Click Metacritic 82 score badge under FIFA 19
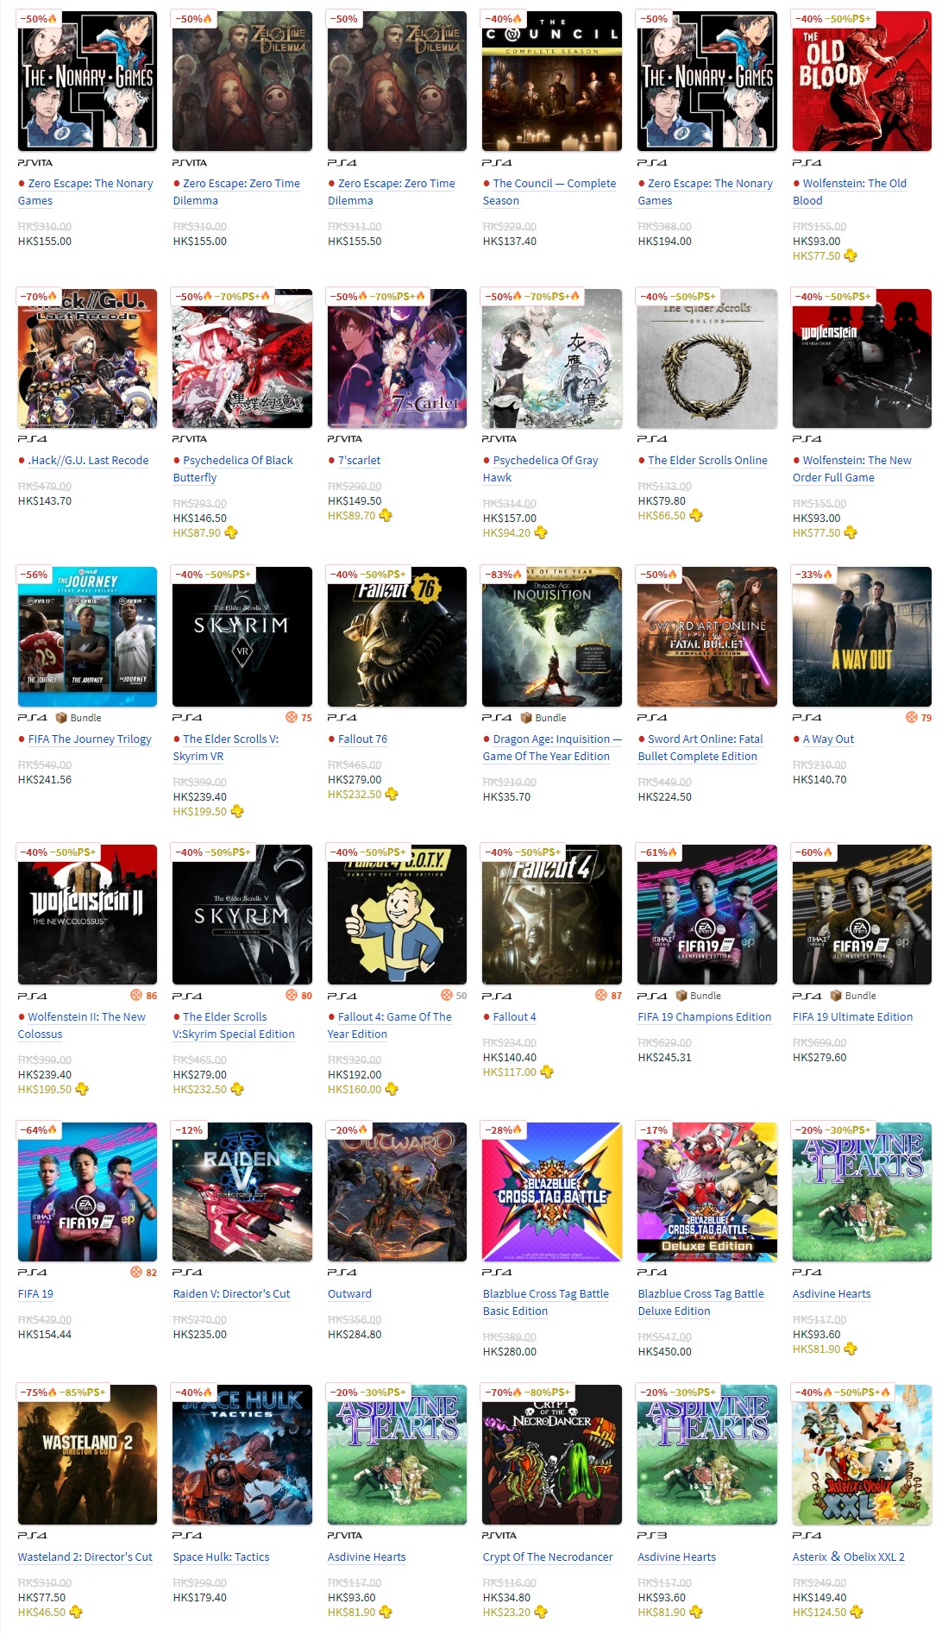Image resolution: width=948 pixels, height=1635 pixels. pyautogui.click(x=143, y=1272)
